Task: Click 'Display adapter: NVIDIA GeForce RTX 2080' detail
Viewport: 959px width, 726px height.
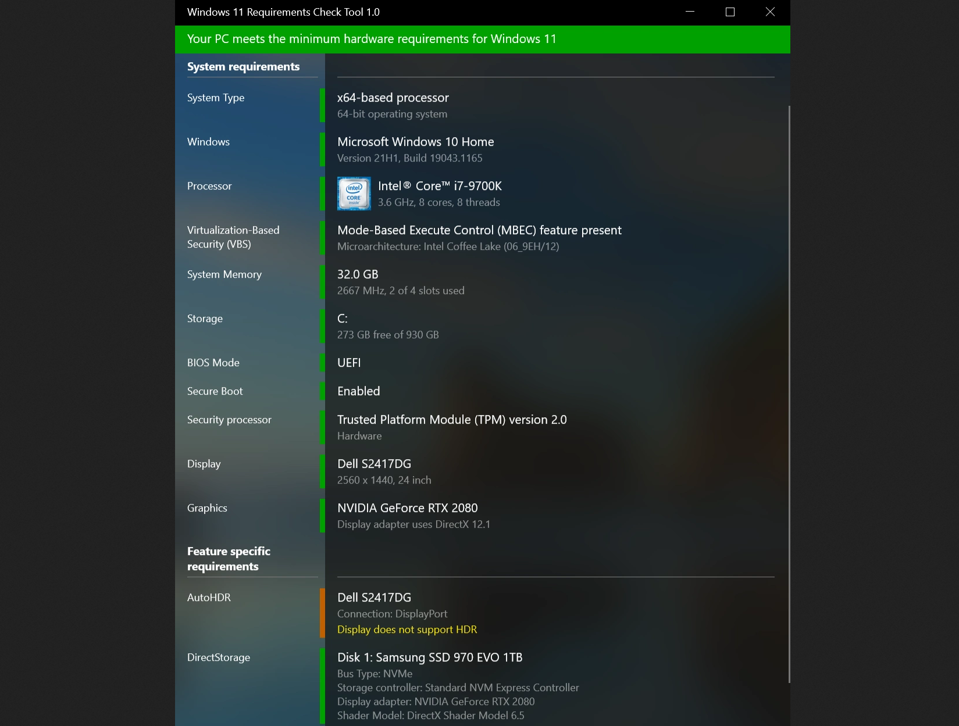Action: (x=436, y=702)
